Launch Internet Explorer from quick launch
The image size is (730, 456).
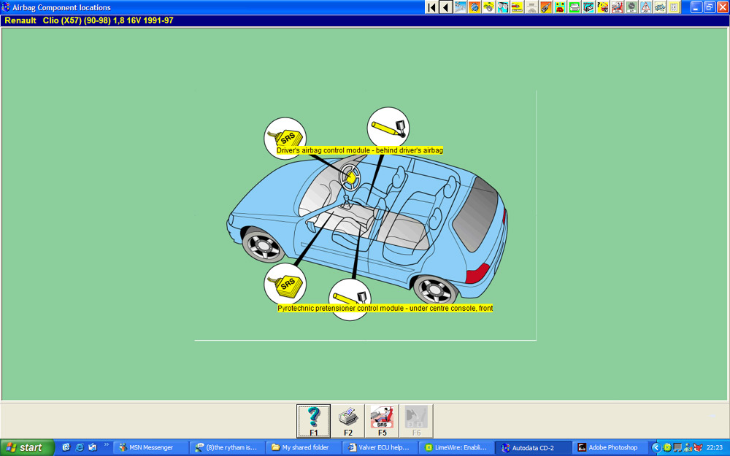[79, 447]
